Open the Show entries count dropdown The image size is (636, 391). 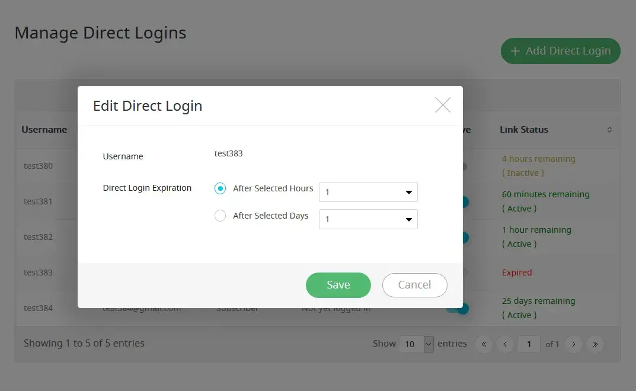417,344
